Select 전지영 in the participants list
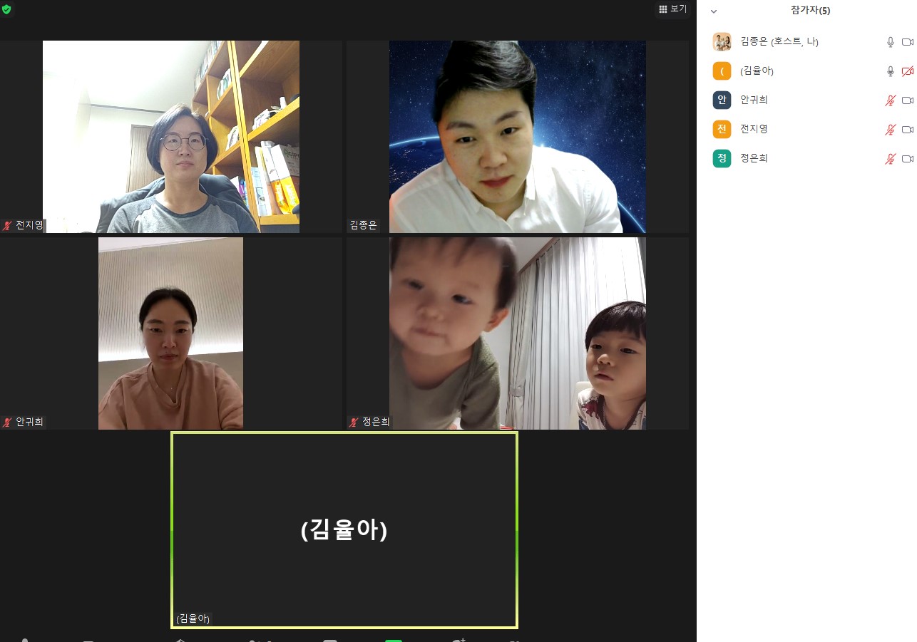This screenshot has height=642, width=917. click(x=806, y=130)
